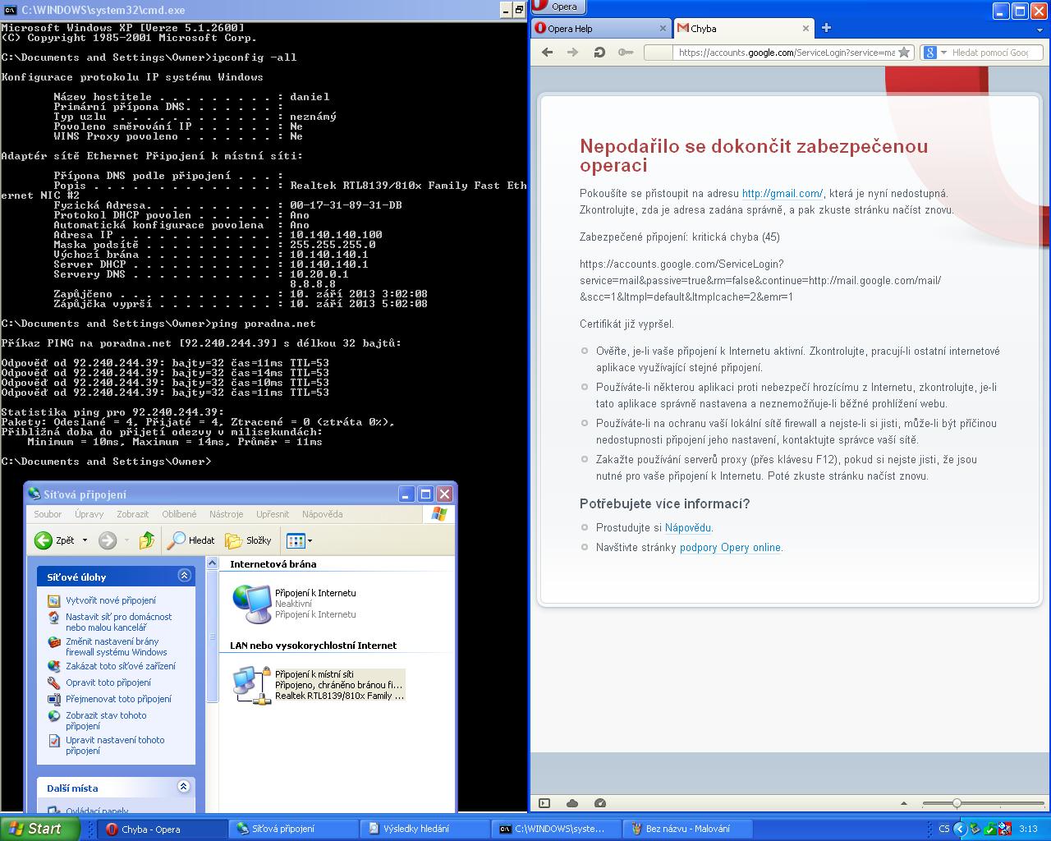Image resolution: width=1051 pixels, height=841 pixels.
Task: Open Opera password manager key icon
Action: [626, 52]
